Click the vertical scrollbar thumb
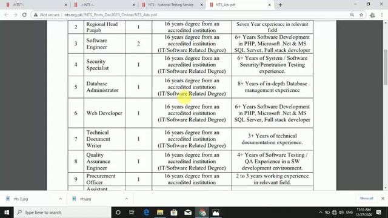 tap(386, 67)
